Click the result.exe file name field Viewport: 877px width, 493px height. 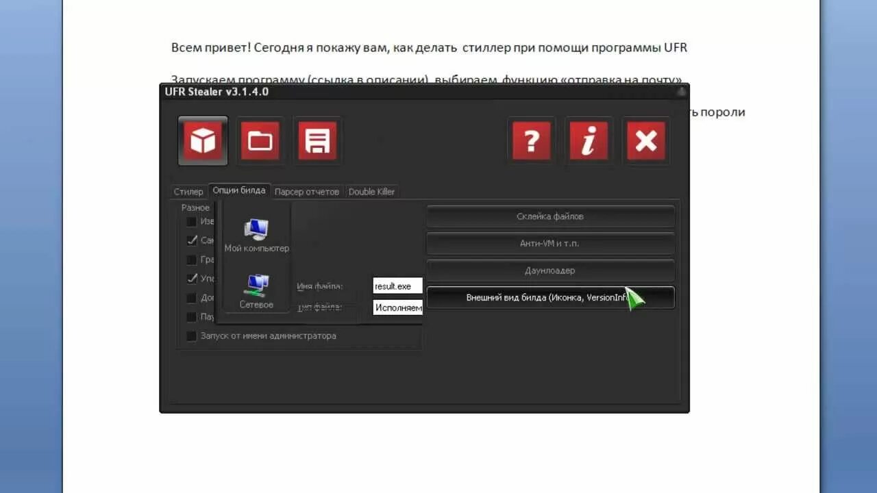tap(397, 286)
